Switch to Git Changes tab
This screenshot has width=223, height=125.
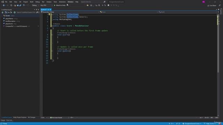coord(32,117)
